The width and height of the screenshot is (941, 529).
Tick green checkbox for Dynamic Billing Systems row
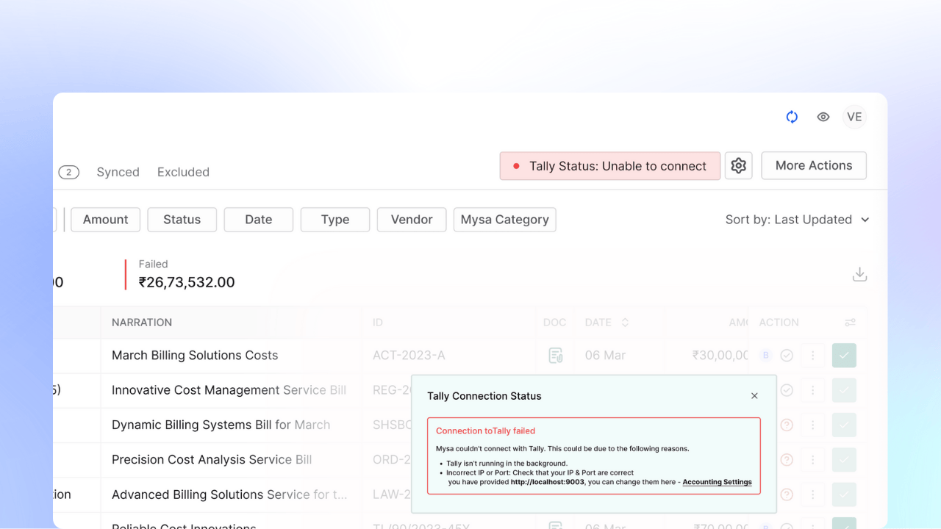844,425
